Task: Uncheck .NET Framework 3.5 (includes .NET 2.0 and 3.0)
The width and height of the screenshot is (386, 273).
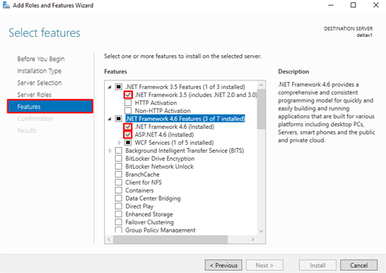Action: point(128,95)
